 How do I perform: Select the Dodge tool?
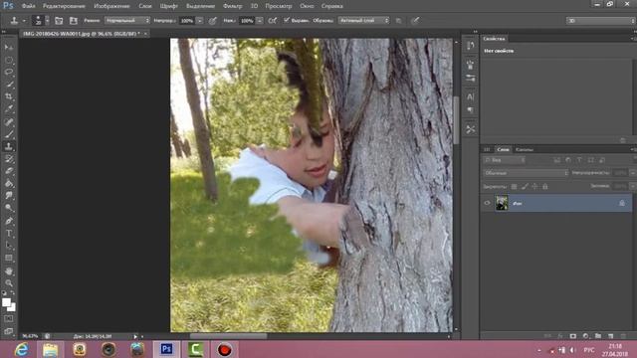point(9,208)
